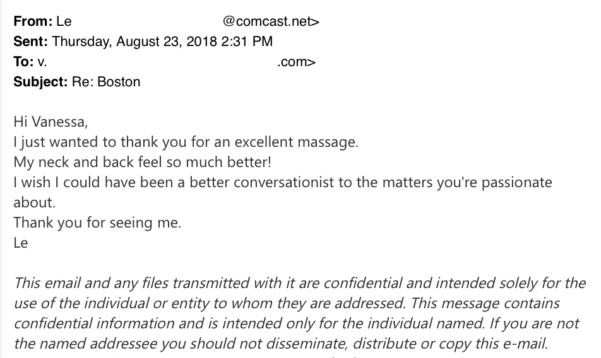Click the sender name Le in the header
The height and width of the screenshot is (358, 601).
(64, 21)
